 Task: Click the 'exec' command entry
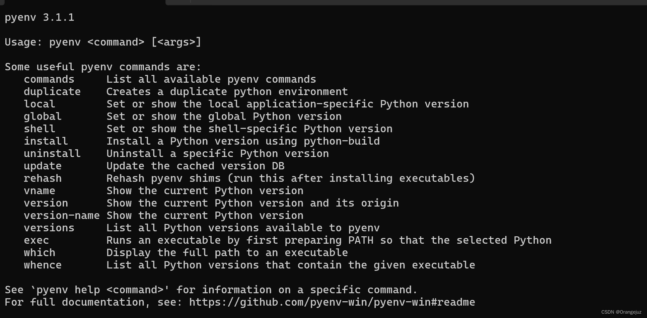[x=36, y=240]
